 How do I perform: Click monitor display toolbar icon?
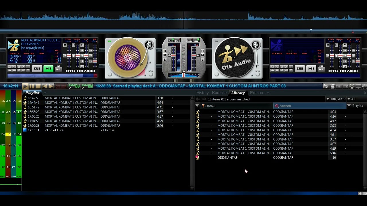tap(358, 86)
